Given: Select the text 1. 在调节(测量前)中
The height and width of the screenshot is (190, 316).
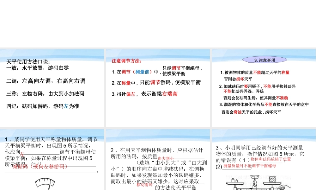Looking at the screenshot, I should pos(137,72).
